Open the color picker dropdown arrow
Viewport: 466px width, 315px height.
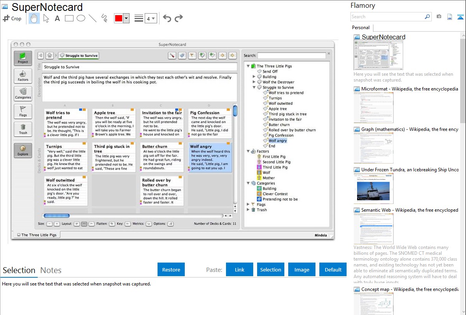126,18
